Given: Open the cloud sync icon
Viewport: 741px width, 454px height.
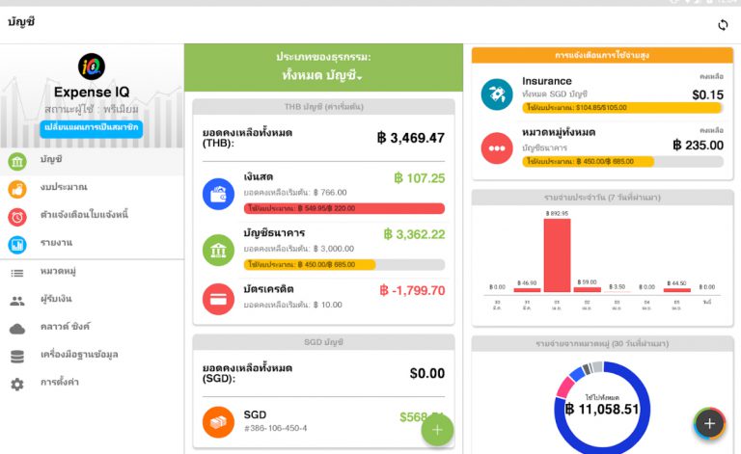Looking at the screenshot, I should coord(17,329).
